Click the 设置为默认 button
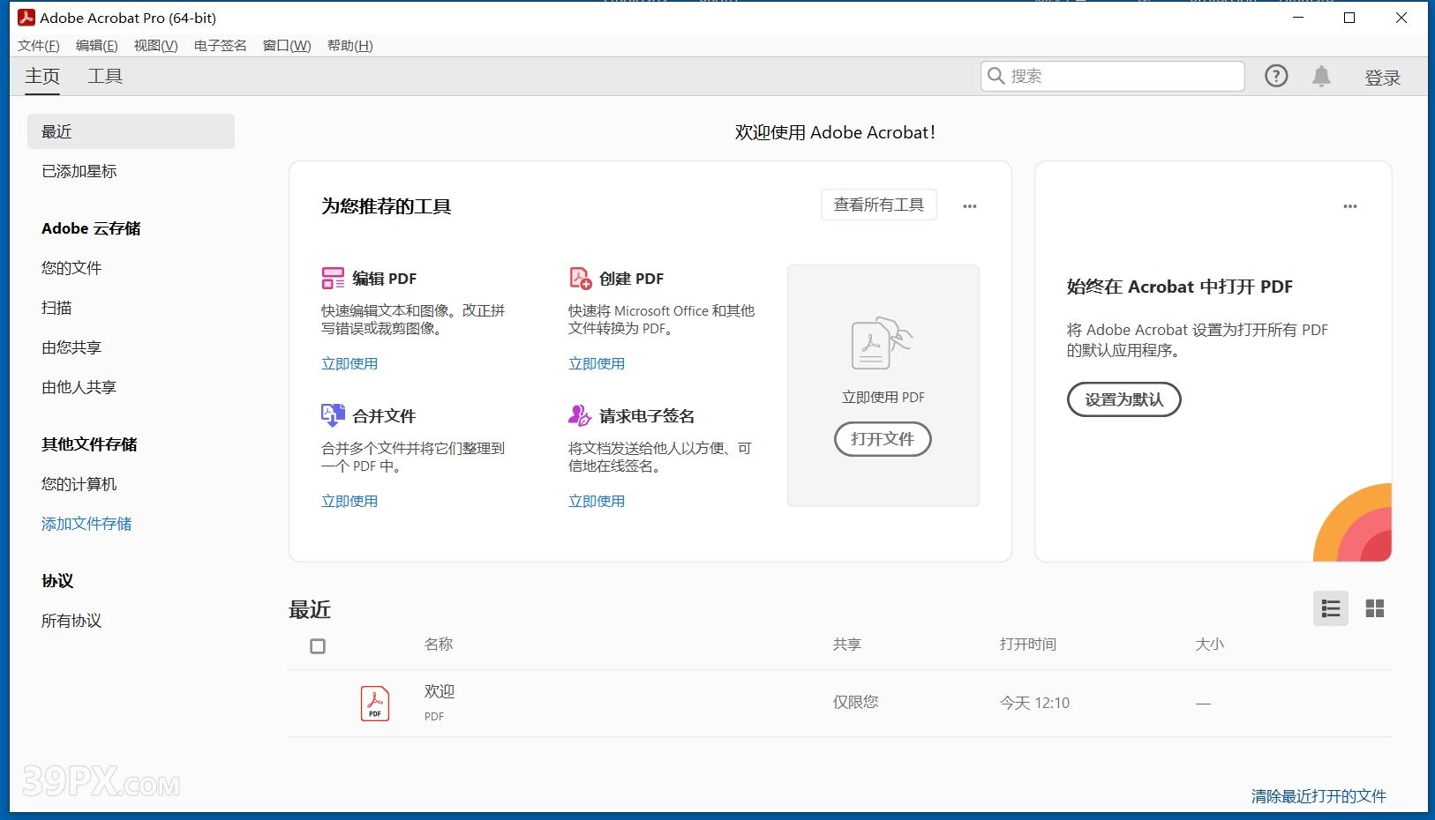 coord(1124,399)
